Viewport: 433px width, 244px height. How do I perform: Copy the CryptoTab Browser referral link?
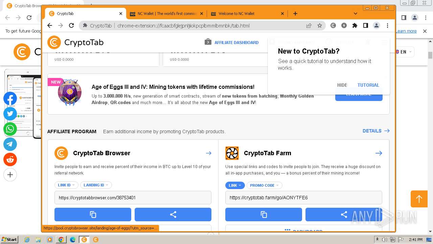(x=93, y=215)
